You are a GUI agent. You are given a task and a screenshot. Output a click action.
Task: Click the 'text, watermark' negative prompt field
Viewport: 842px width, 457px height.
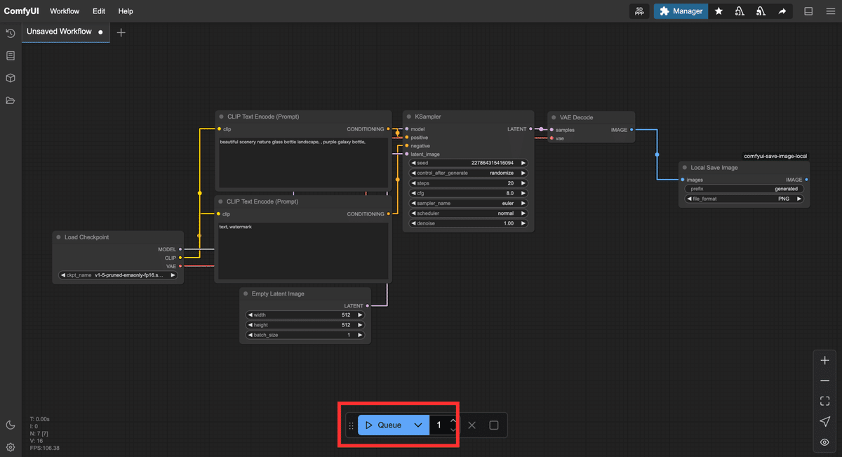click(303, 251)
